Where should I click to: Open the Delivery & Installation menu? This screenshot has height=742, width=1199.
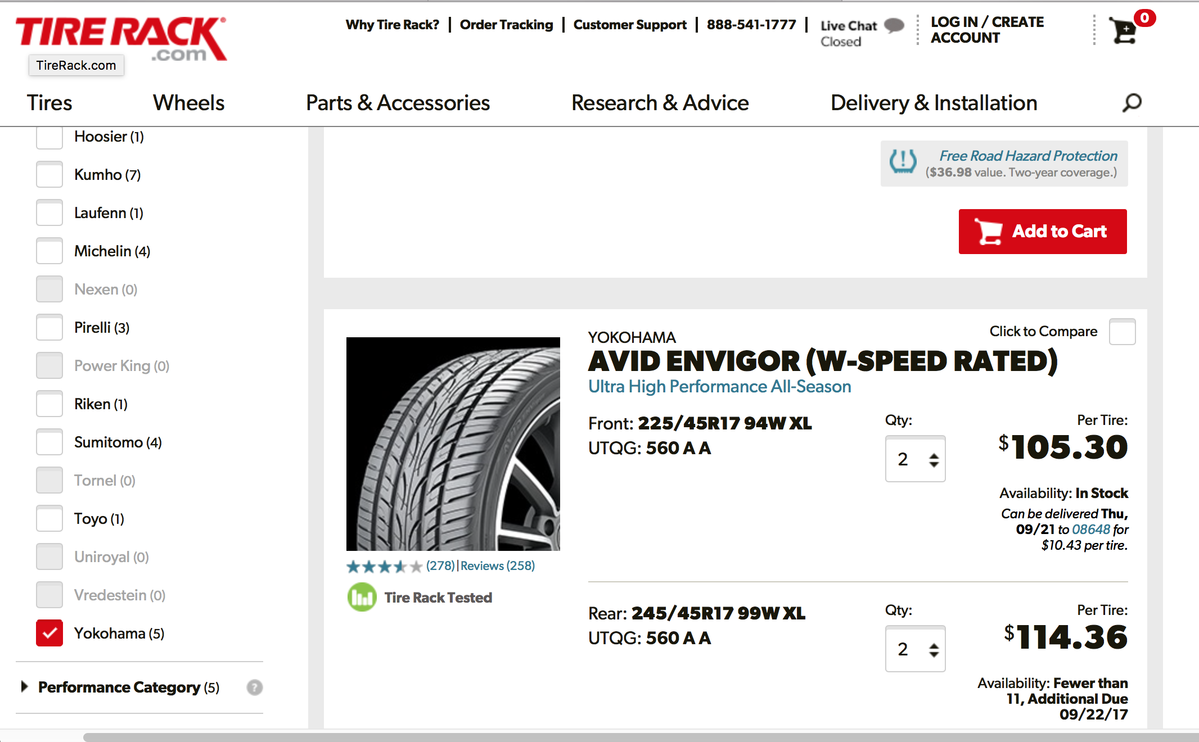tap(934, 103)
